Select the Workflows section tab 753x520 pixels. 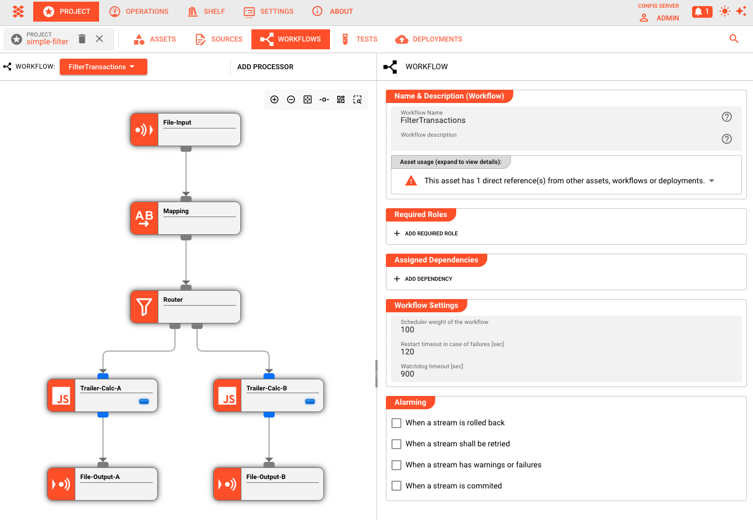(291, 39)
